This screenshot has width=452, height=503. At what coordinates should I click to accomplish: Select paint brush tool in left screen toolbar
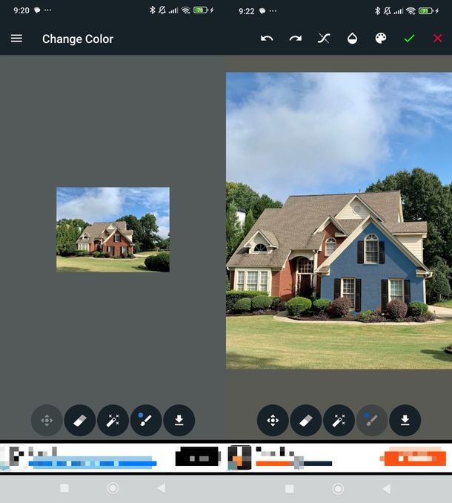tap(146, 420)
